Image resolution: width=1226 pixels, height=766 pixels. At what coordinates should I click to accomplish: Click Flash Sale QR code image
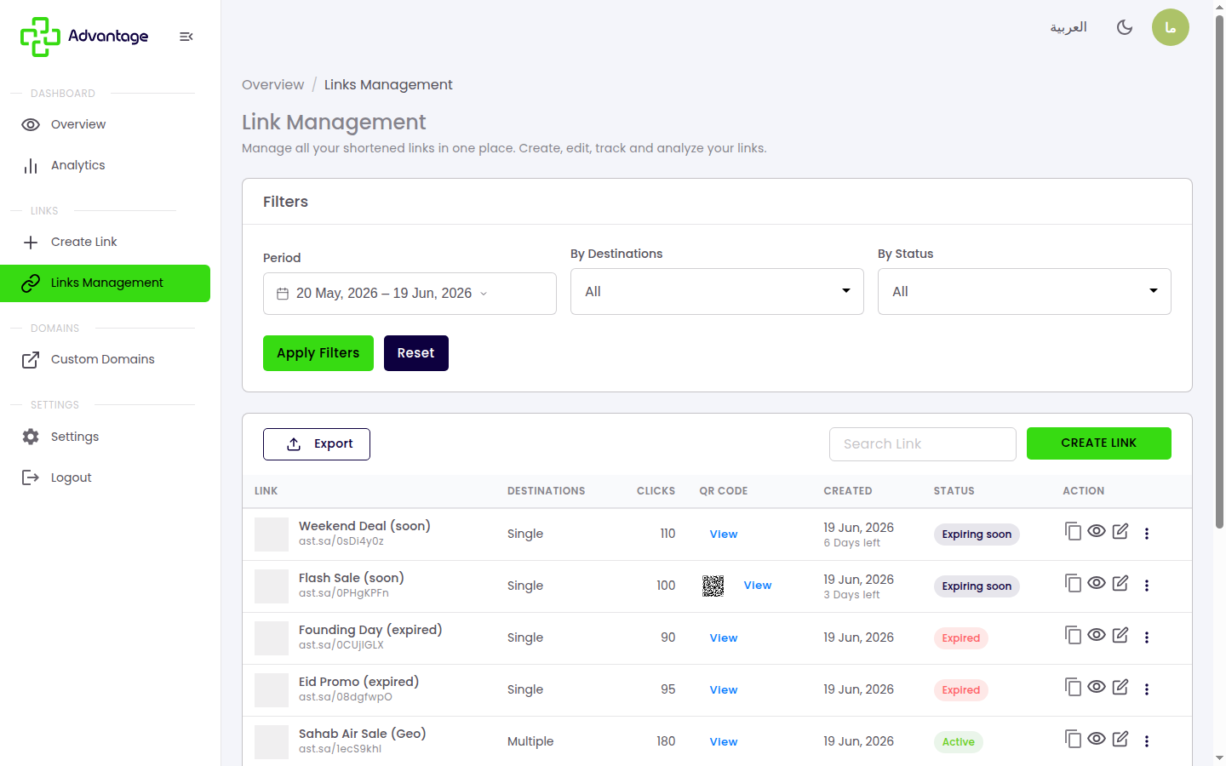[713, 586]
